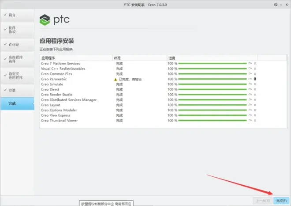
Task: Select the Creo Simulate row name
Action: pos(52,84)
